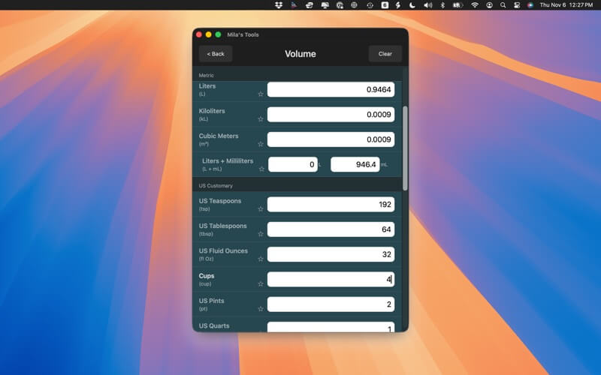Click the US Fluid Ounces label
This screenshot has height=375, width=601.
223,250
